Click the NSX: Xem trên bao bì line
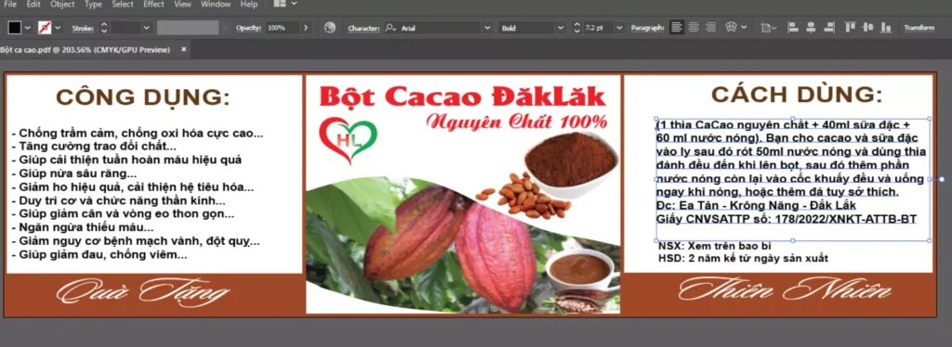 714,247
